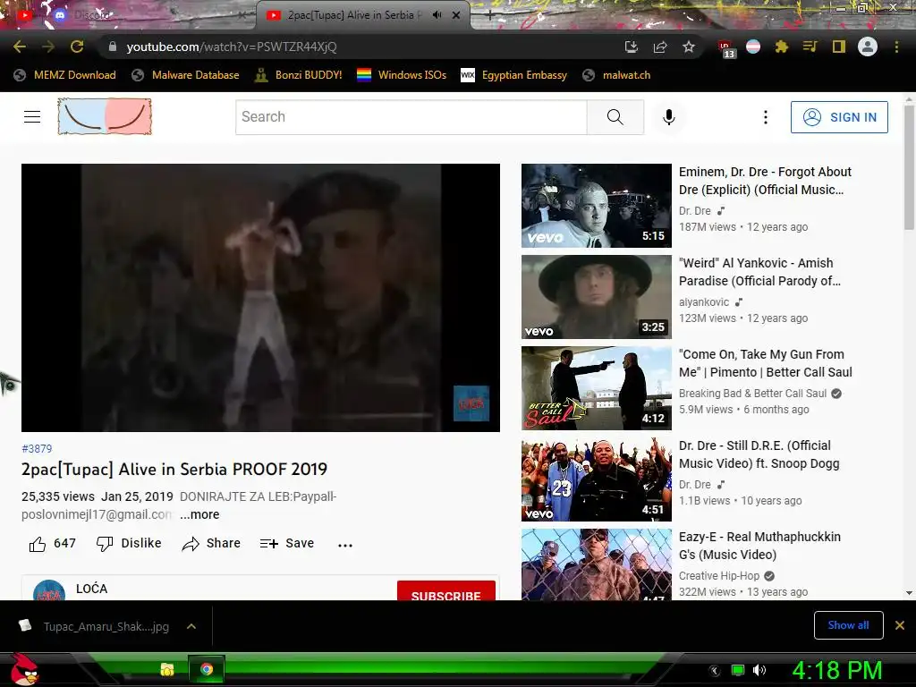Open the Bonzi BUDDY! bookmark

(299, 75)
